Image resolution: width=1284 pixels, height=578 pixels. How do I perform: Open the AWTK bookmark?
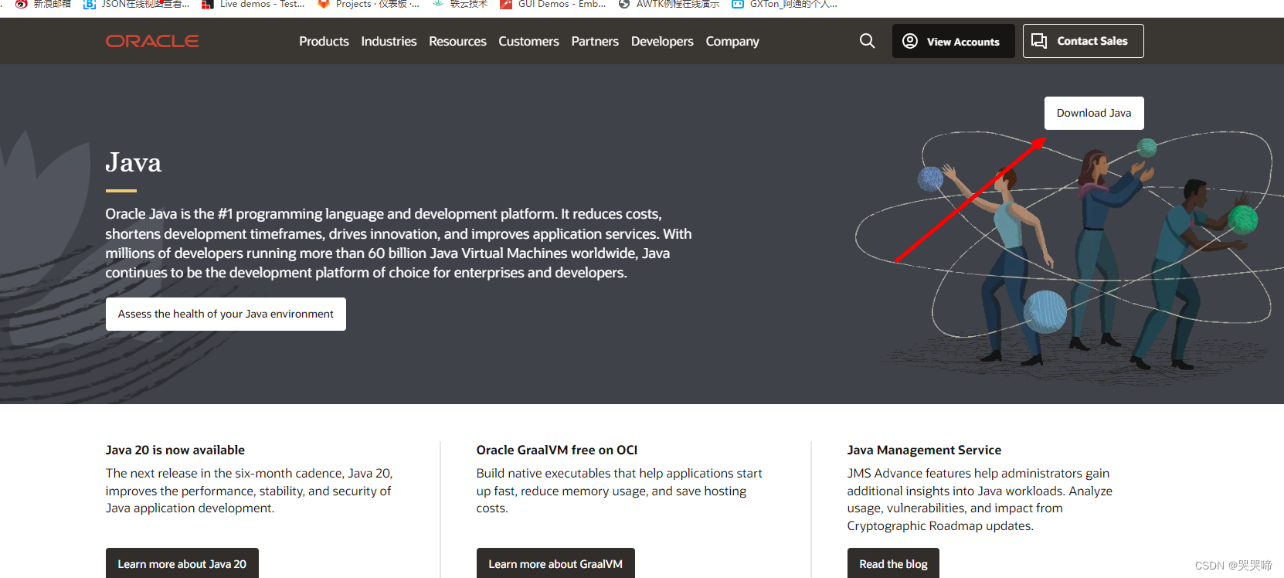tap(669, 4)
